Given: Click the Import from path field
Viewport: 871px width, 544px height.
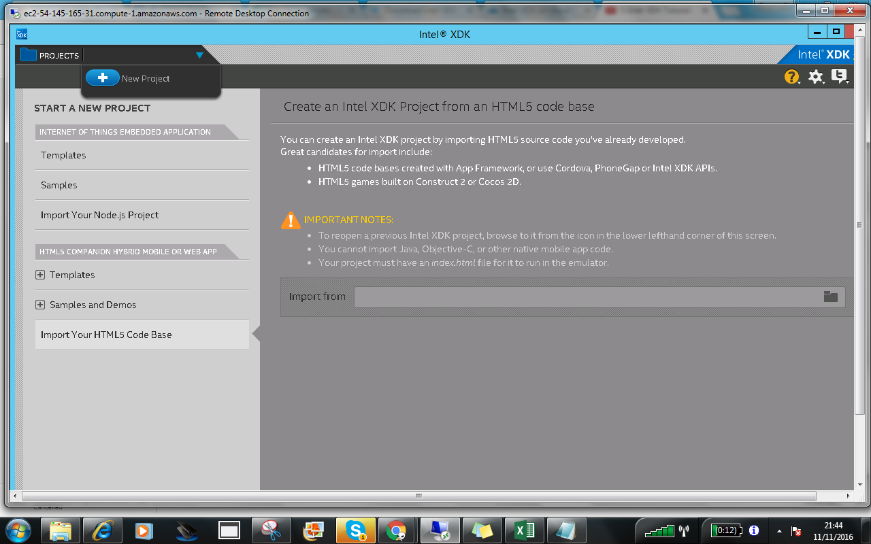Looking at the screenshot, I should [585, 296].
